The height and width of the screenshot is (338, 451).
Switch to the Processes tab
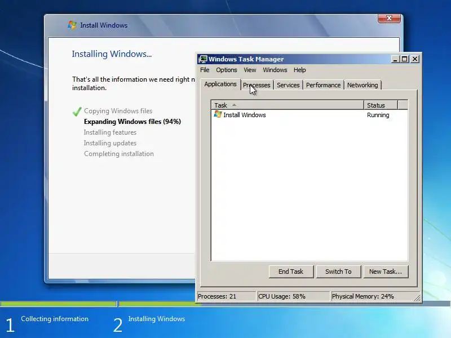257,85
